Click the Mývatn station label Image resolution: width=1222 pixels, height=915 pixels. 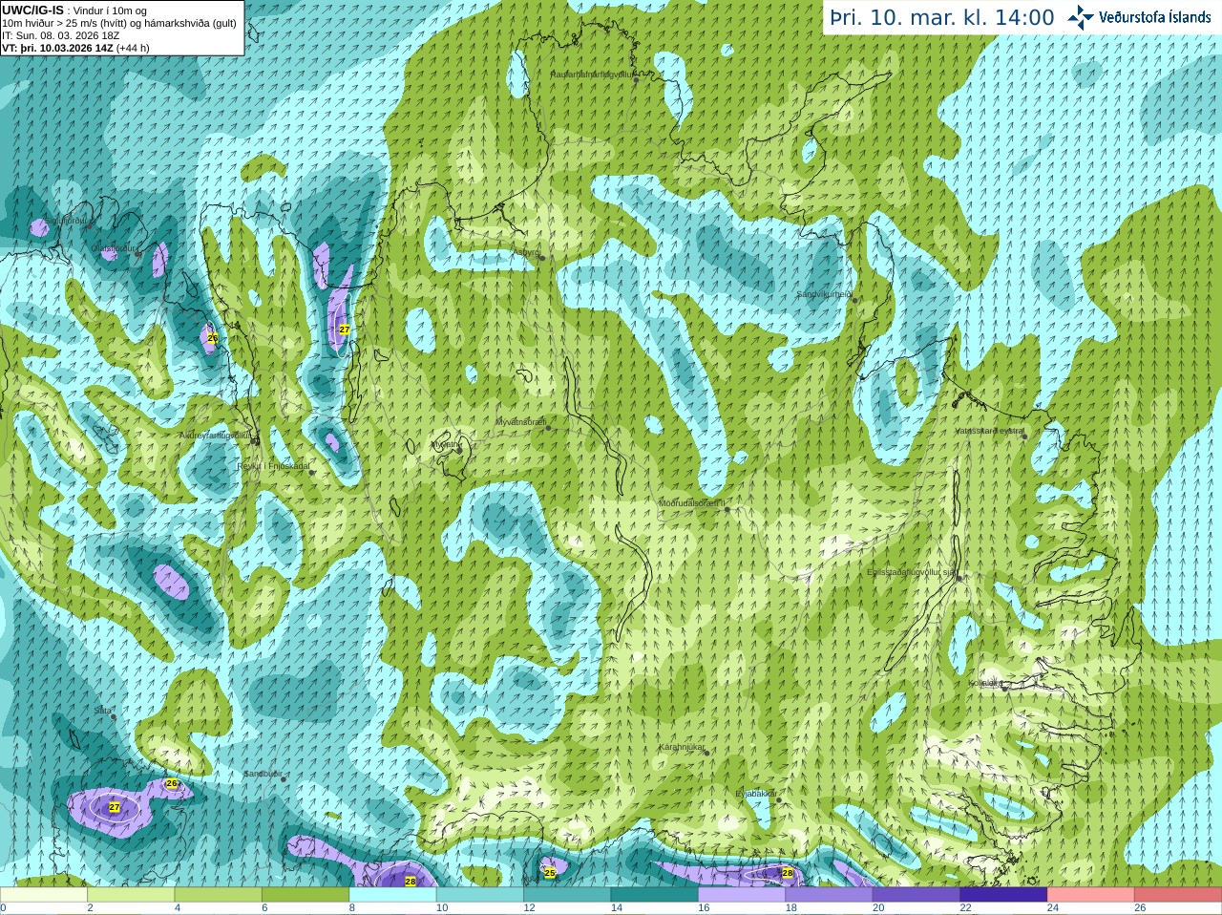(445, 444)
